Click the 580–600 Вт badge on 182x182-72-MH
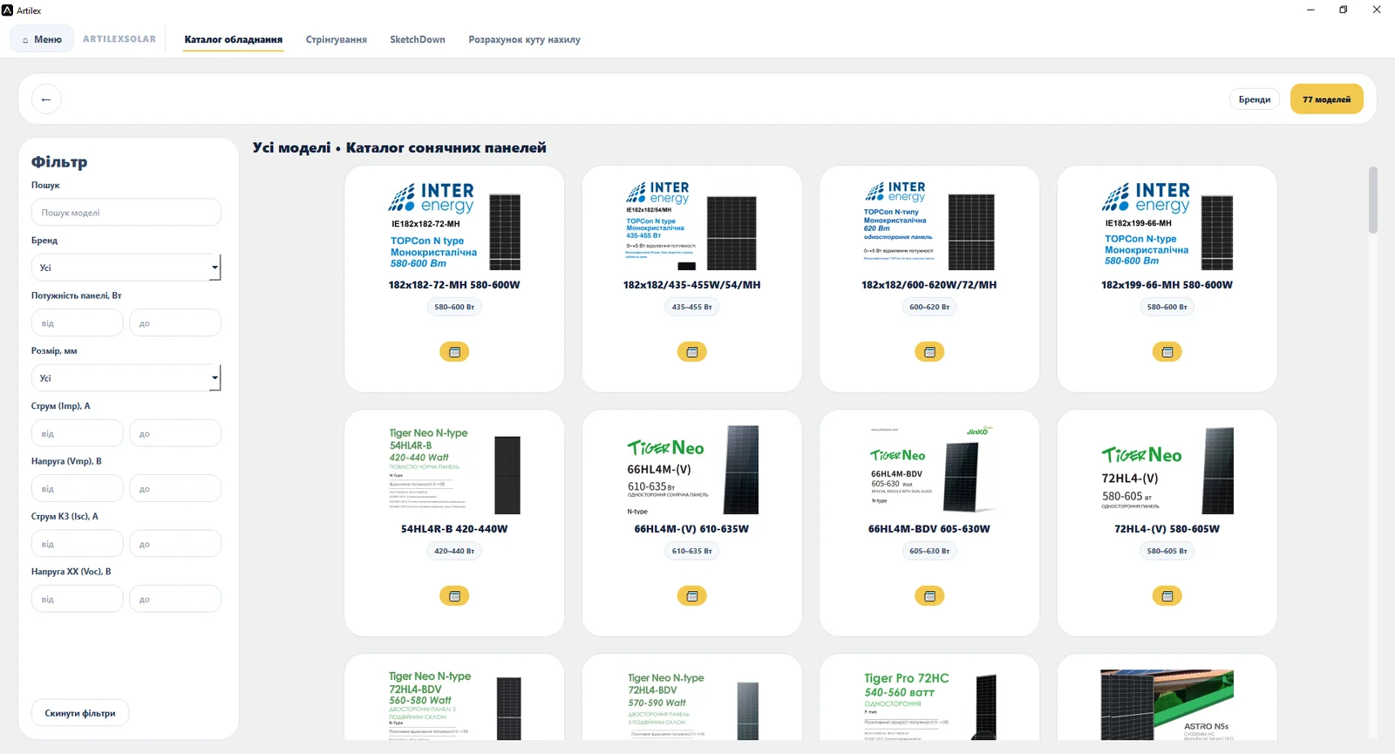 [454, 307]
